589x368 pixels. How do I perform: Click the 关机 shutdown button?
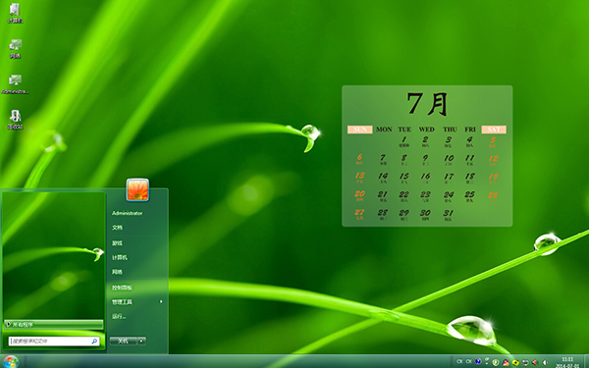(124, 341)
